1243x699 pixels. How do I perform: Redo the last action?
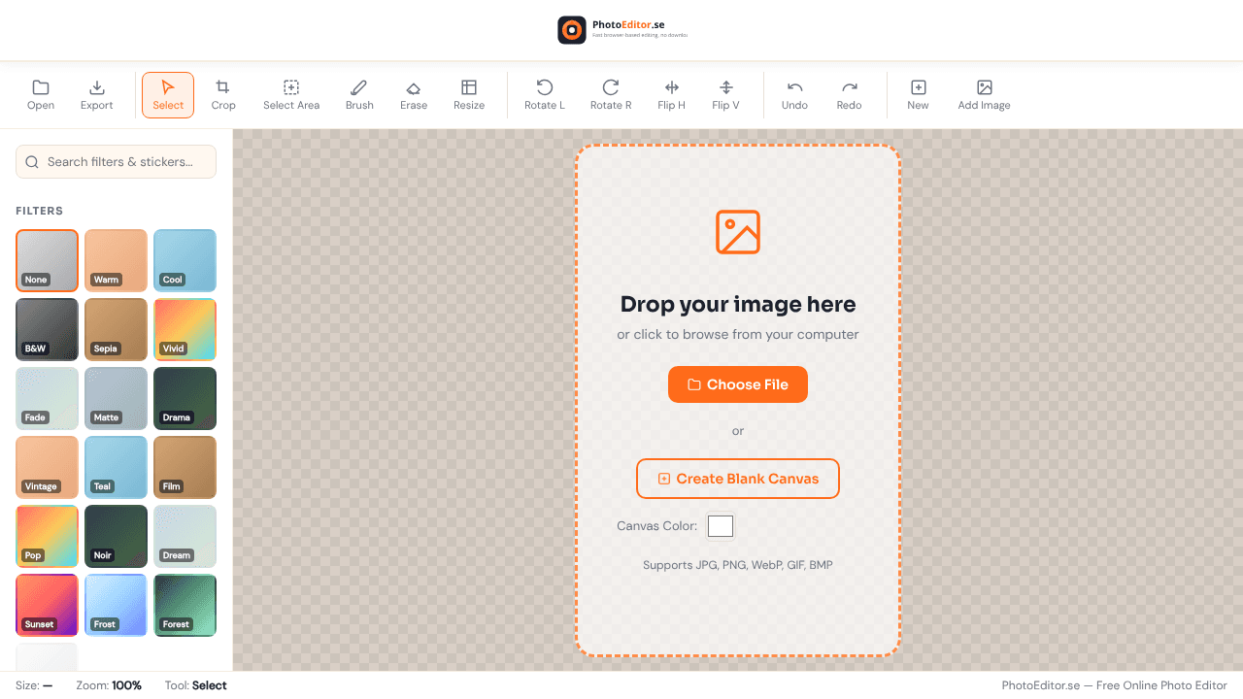849,95
